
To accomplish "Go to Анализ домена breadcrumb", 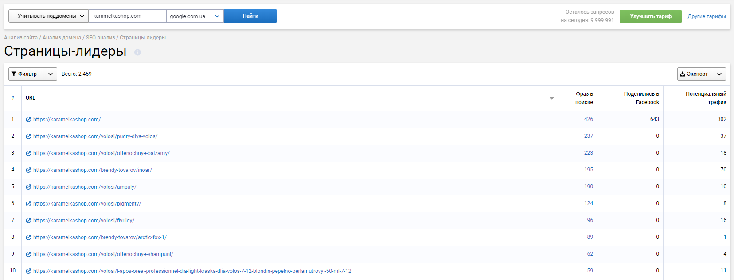I will pyautogui.click(x=62, y=38).
